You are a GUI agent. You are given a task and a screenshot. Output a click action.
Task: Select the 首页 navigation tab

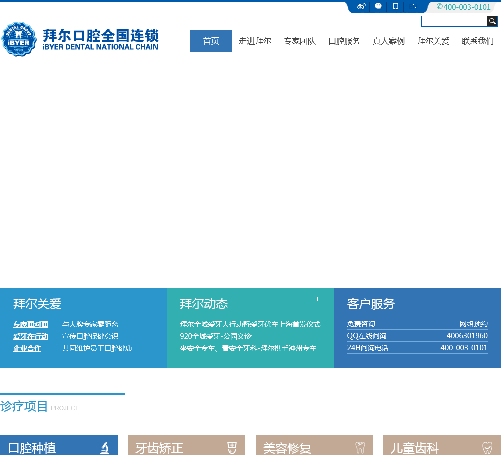pyautogui.click(x=211, y=41)
